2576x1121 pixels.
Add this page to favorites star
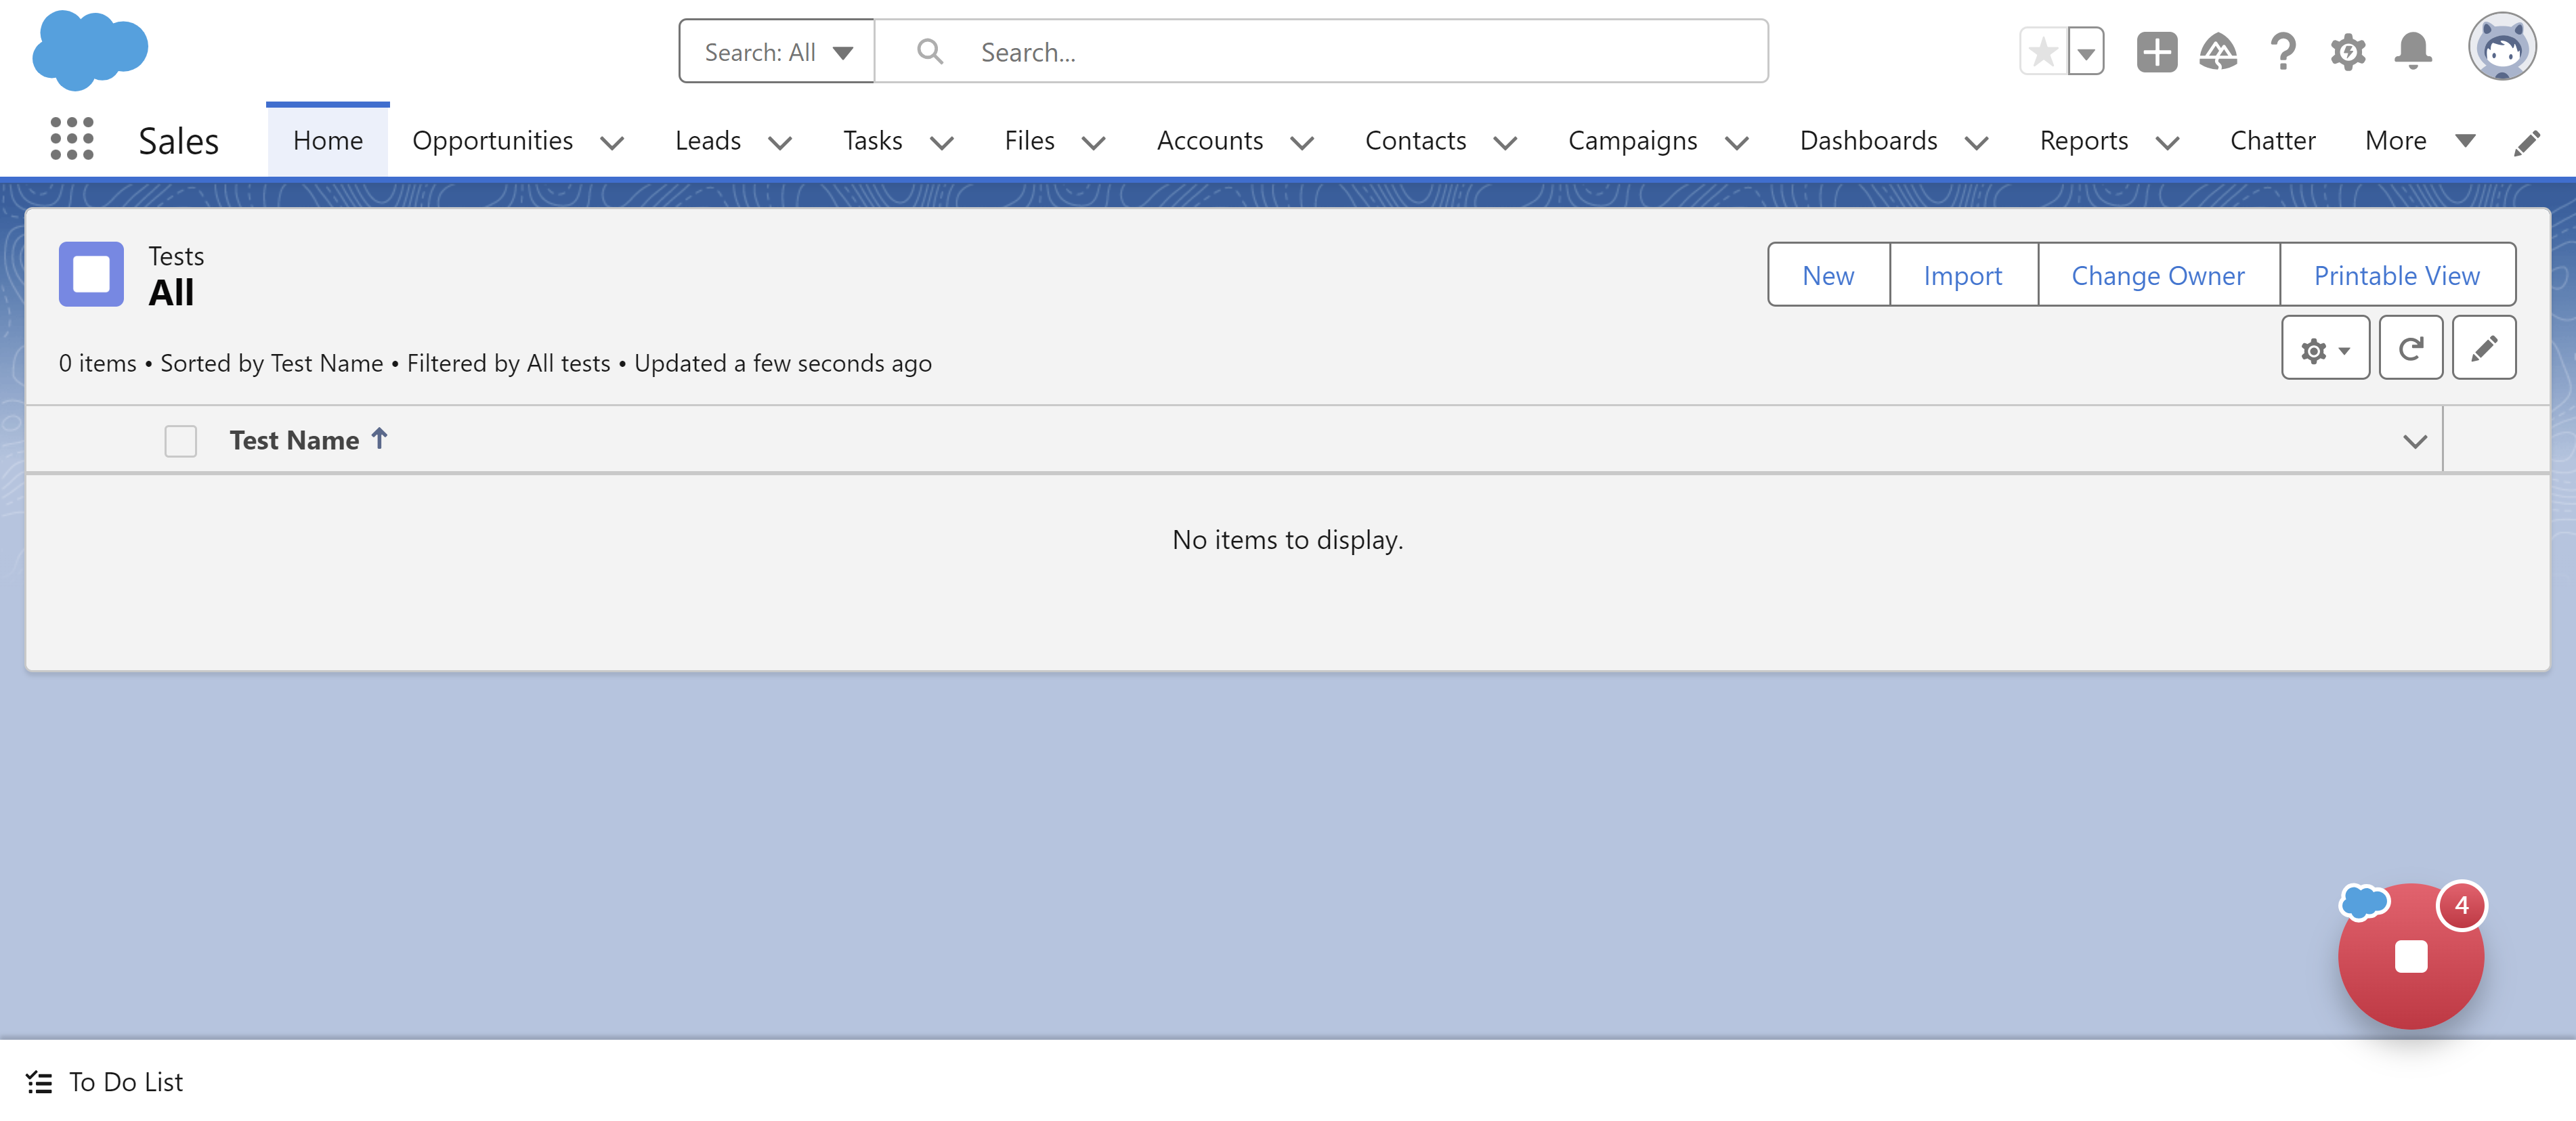tap(2044, 52)
